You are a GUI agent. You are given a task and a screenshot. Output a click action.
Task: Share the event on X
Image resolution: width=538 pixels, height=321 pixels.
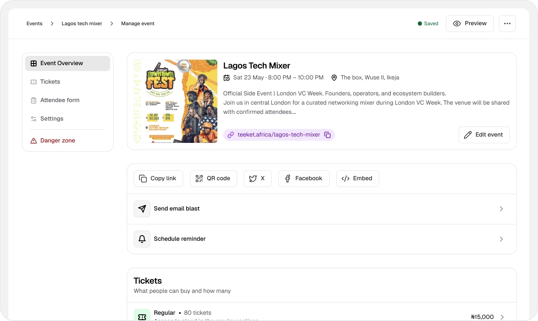[258, 179]
